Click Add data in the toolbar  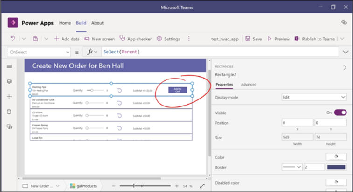pyautogui.click(x=66, y=39)
